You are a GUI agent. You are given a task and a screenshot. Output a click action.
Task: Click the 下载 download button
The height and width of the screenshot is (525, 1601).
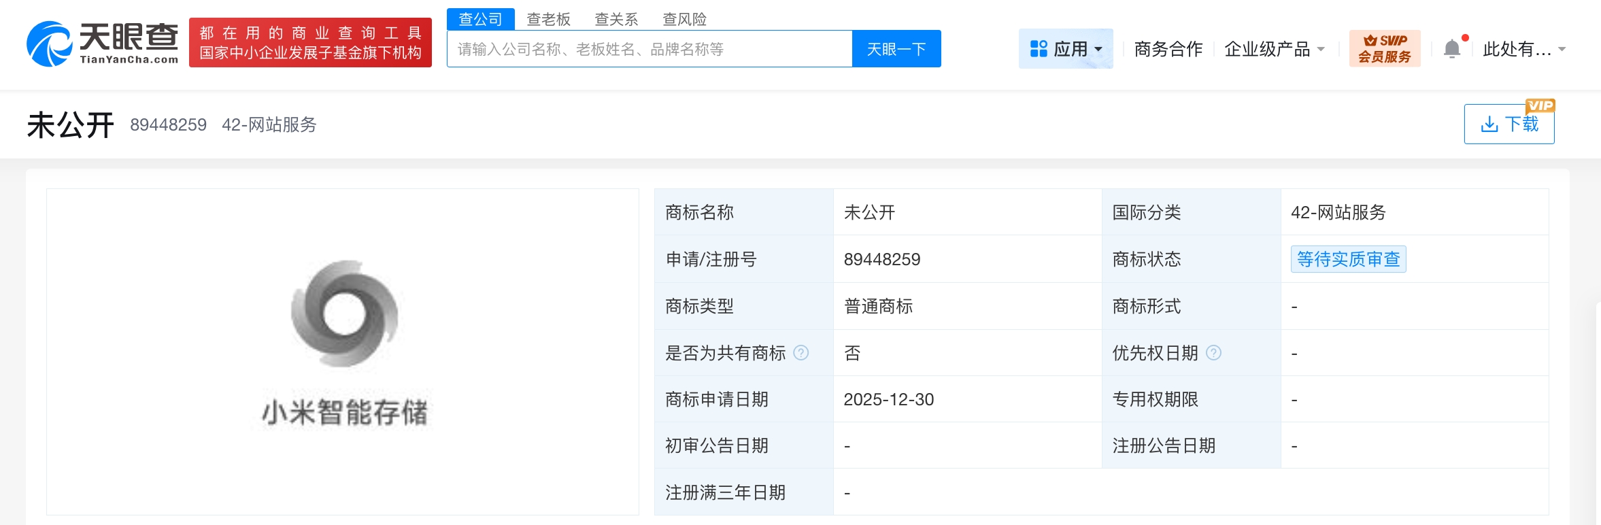[1509, 124]
